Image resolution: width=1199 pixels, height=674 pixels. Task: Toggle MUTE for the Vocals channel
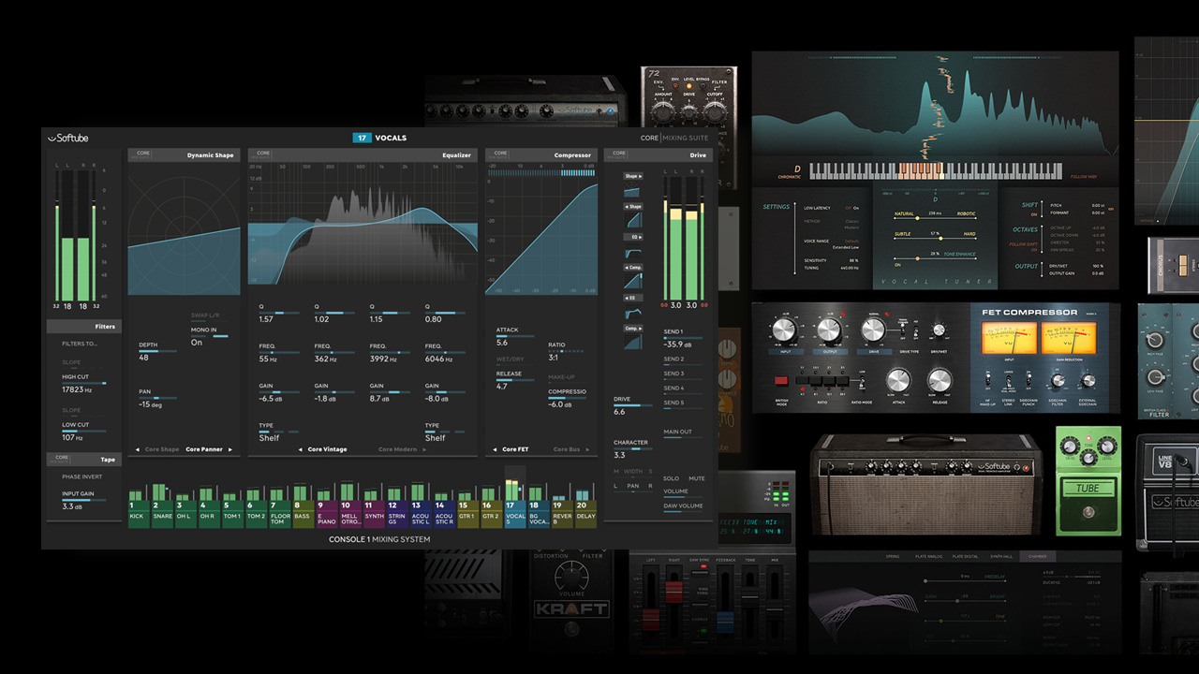click(x=697, y=478)
